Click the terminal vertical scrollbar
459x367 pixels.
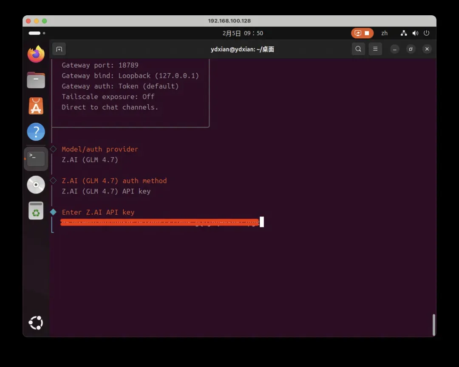(433, 325)
